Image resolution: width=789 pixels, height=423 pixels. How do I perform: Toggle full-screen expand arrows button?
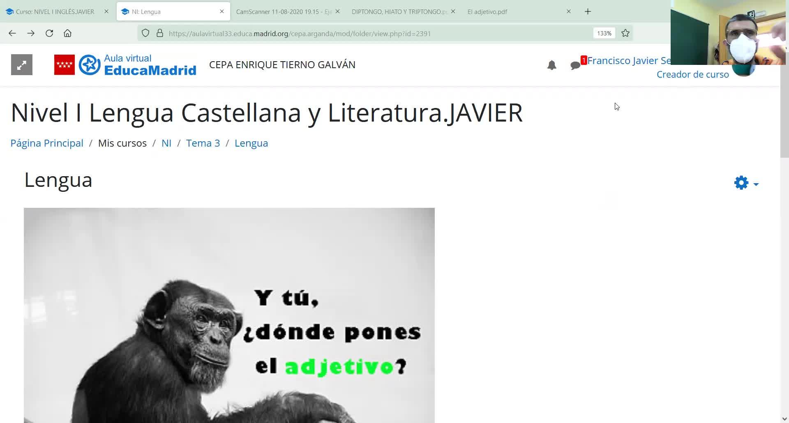pyautogui.click(x=22, y=64)
